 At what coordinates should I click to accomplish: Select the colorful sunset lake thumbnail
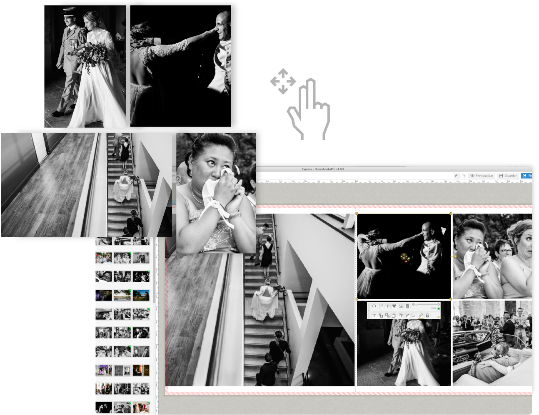click(x=122, y=295)
